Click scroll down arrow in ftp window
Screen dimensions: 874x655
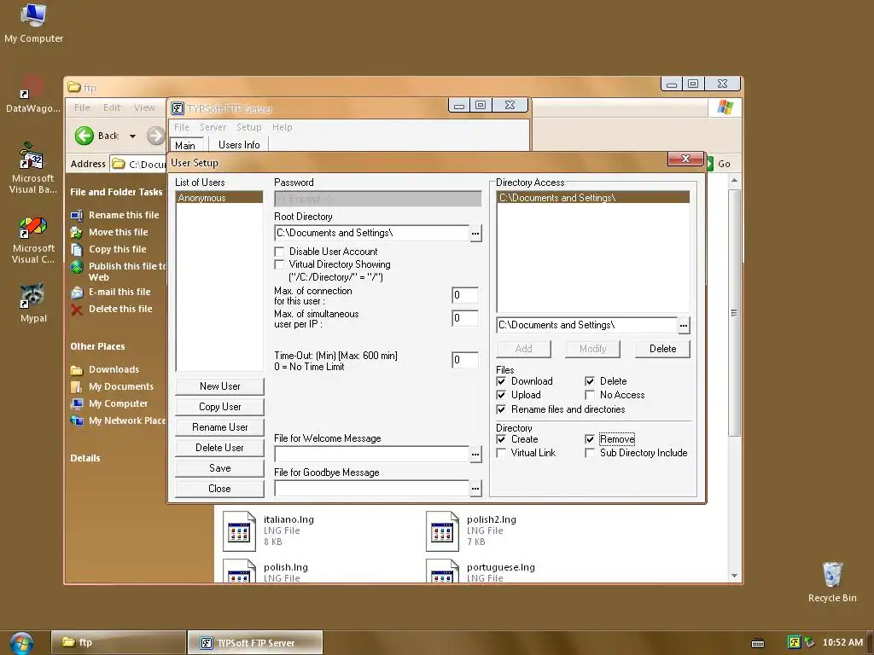point(735,576)
